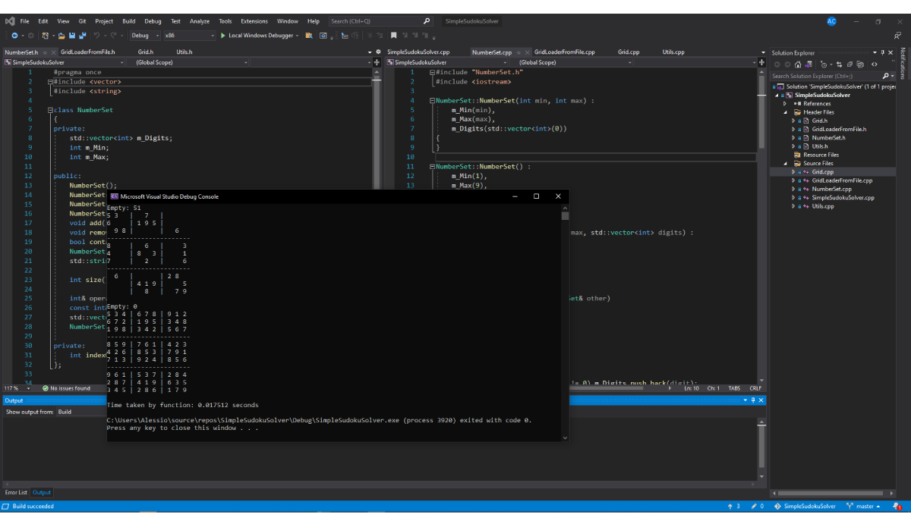Open the Notifications side tab
911x527 pixels.
click(x=903, y=64)
